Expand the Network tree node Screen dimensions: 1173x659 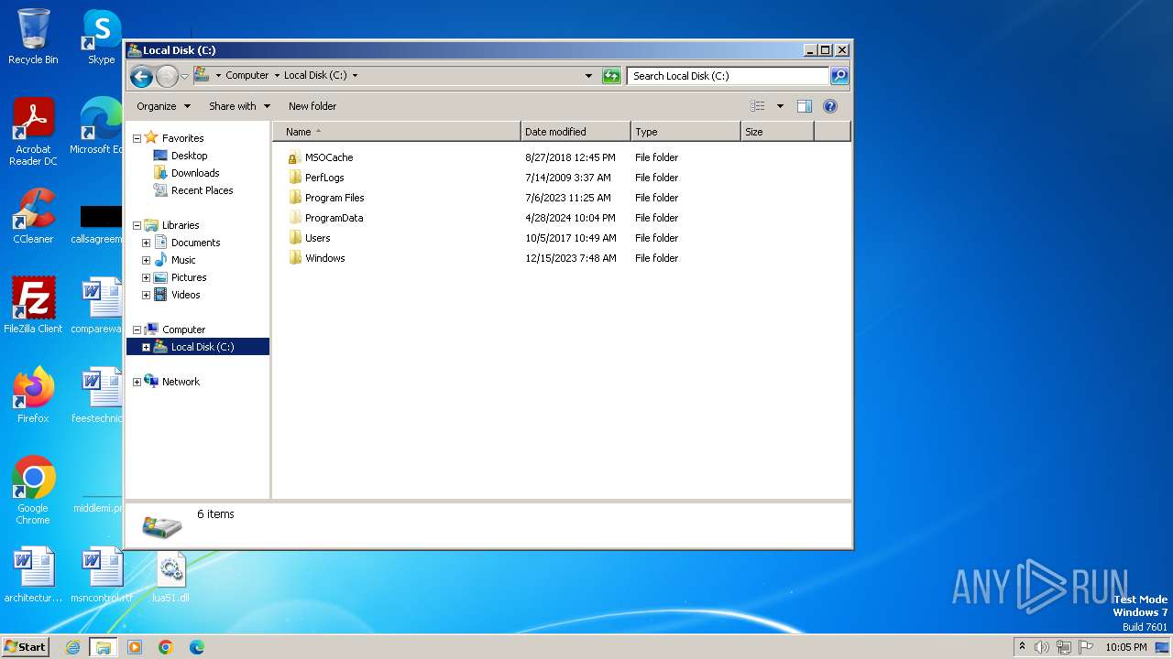coord(137,382)
